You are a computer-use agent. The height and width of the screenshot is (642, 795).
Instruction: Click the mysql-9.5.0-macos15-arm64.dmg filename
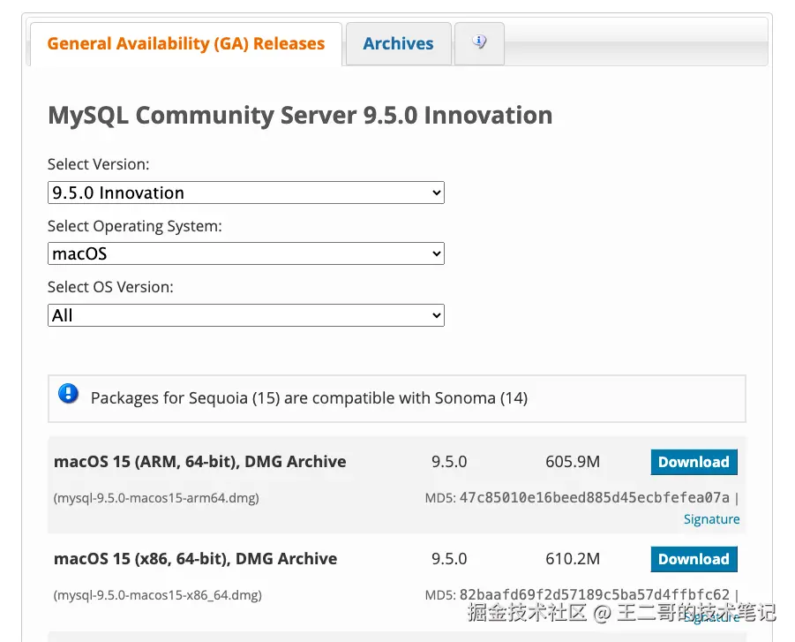click(156, 498)
